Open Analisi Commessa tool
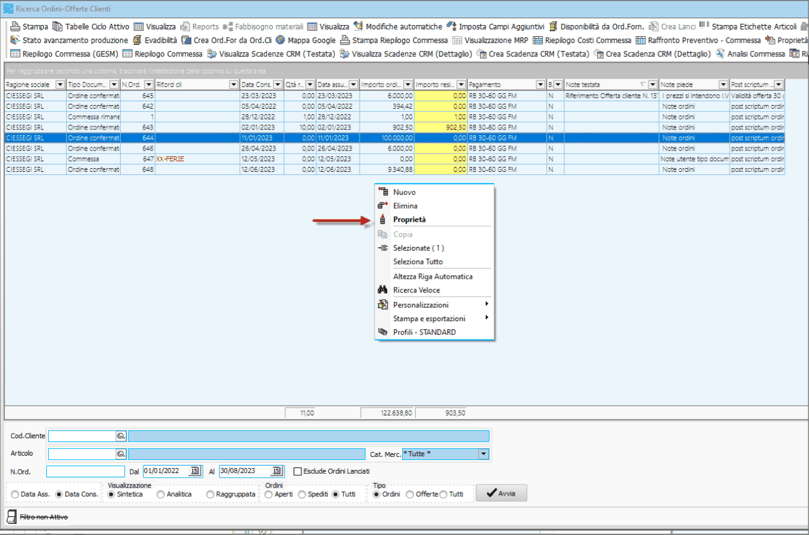Viewport: 809px width, 535px height. (x=750, y=54)
